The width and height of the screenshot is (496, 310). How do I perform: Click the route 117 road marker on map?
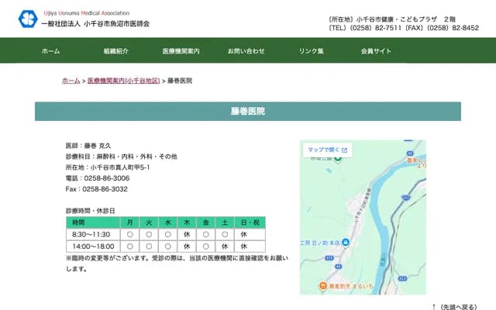tap(405, 198)
